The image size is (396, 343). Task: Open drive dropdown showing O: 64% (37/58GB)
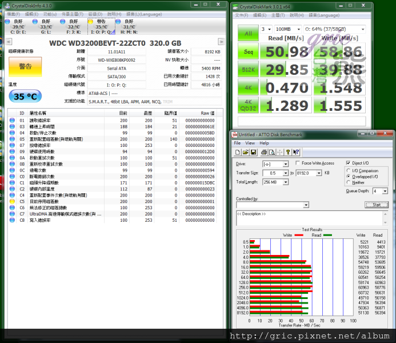point(335,29)
